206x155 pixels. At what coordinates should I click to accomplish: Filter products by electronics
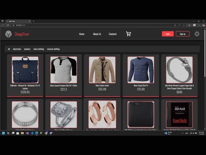coord(17,49)
